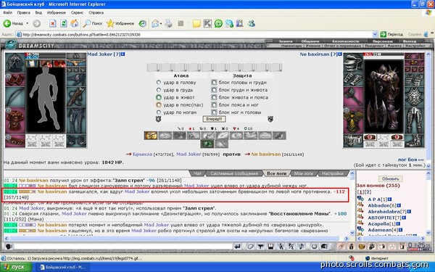Image resolution: width=435 pixels, height=272 pixels.
Task: Select attack option удар в голову
Action: (x=158, y=83)
